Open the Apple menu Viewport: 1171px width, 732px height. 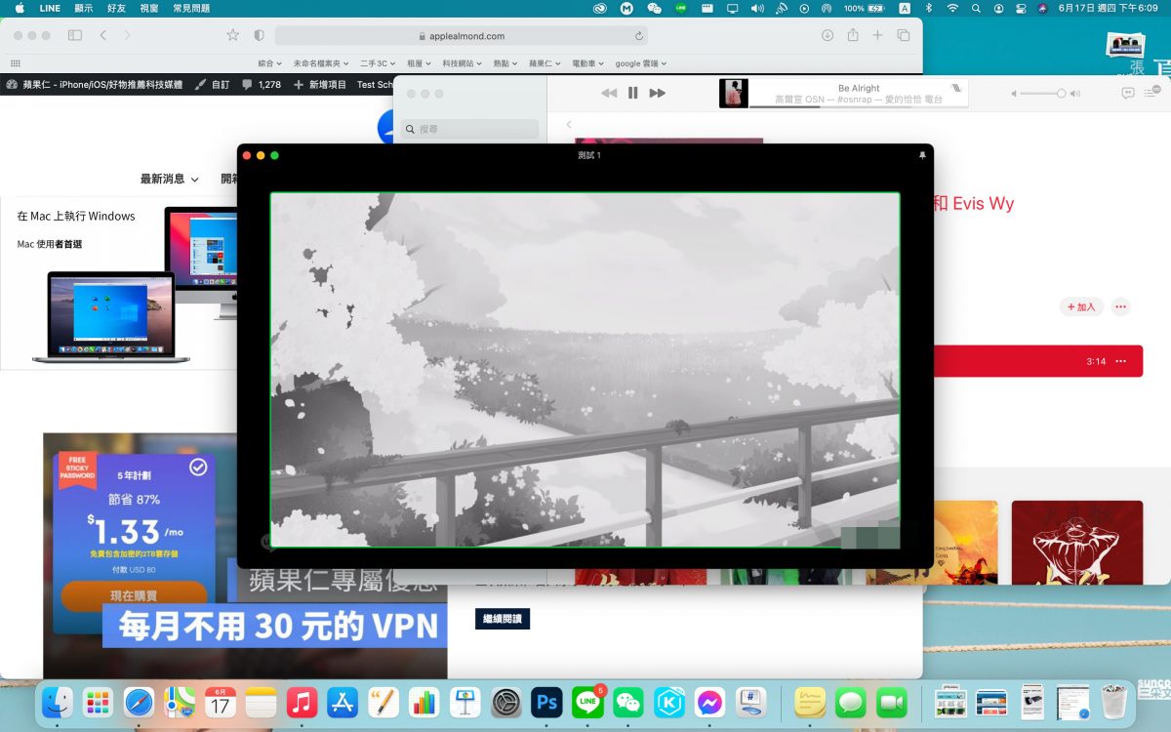coord(20,8)
